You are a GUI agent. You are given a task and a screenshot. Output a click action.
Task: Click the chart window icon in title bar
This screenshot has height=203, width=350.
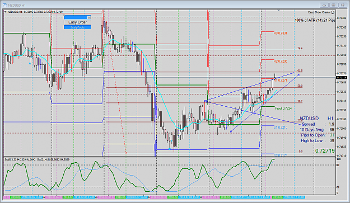coord(4,5)
